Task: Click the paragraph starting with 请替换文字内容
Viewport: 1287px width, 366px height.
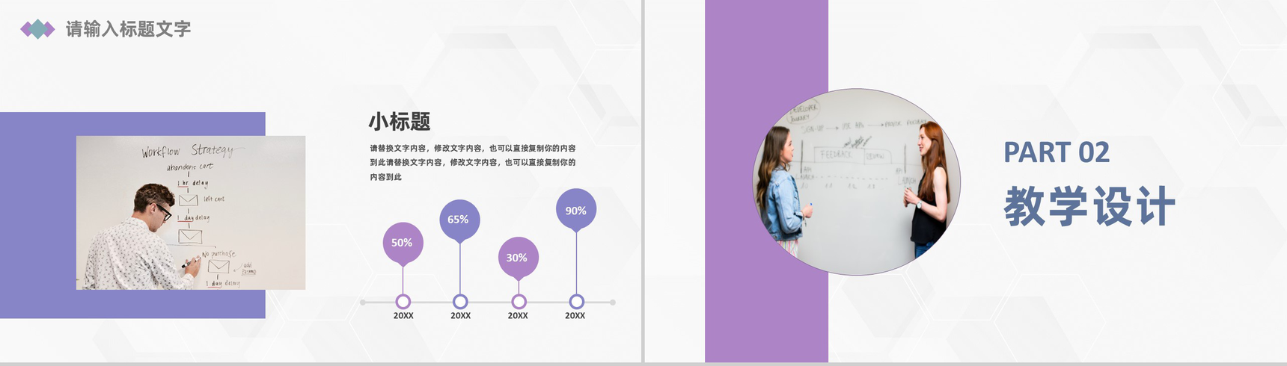Action: [x=473, y=162]
